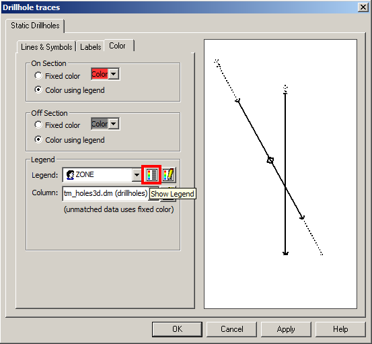372x344 pixels.
Task: Click the Show Legend icon
Action: (x=151, y=175)
